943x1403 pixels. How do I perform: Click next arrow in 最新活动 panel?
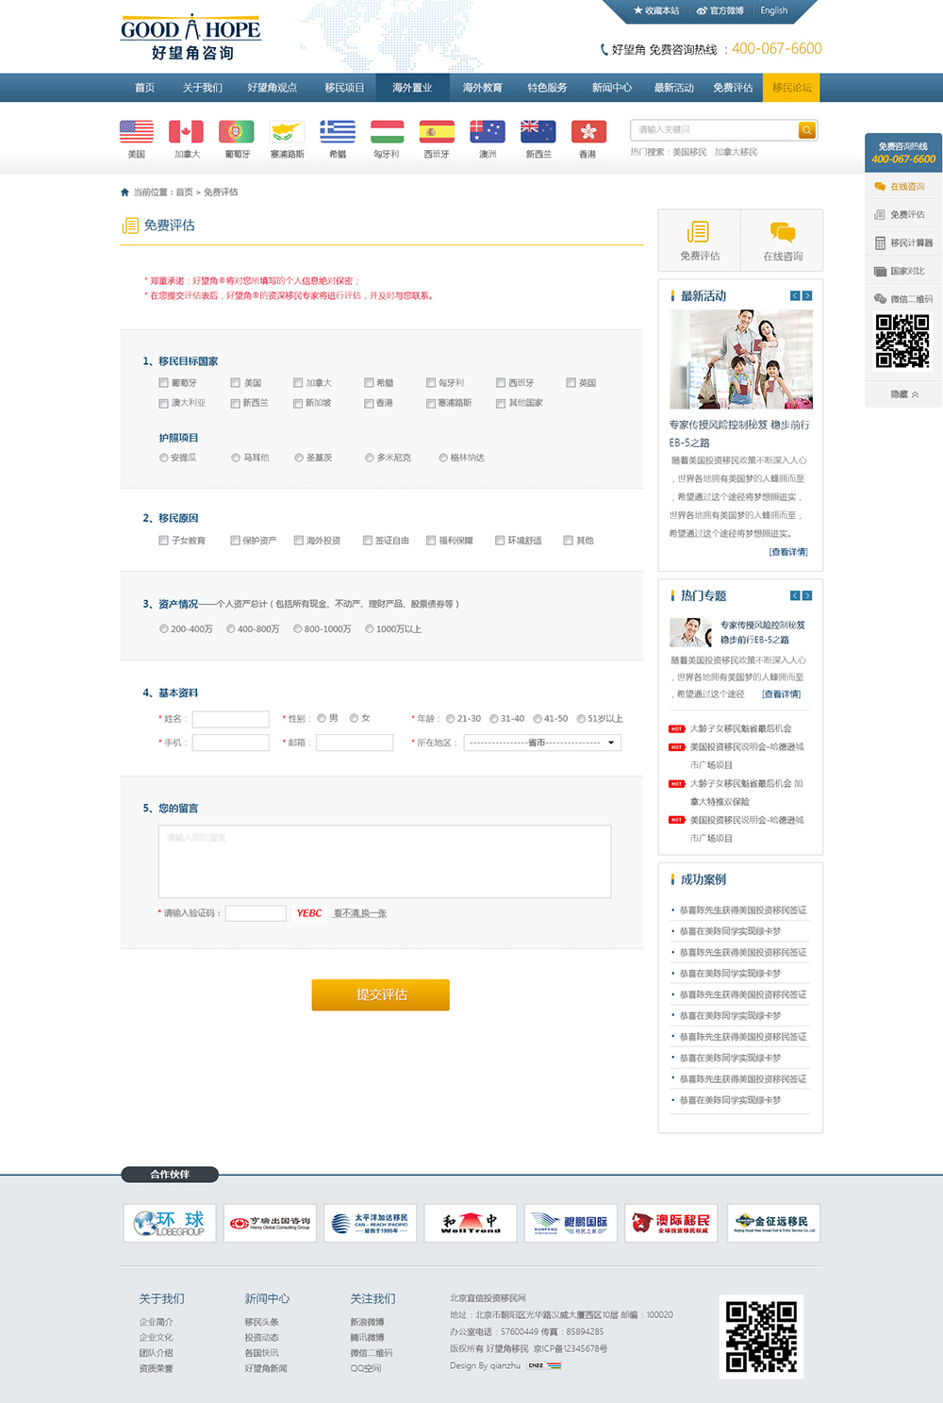tap(807, 296)
